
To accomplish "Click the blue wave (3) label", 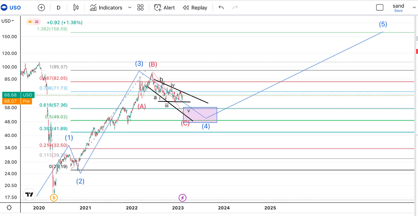I will click(x=139, y=64).
